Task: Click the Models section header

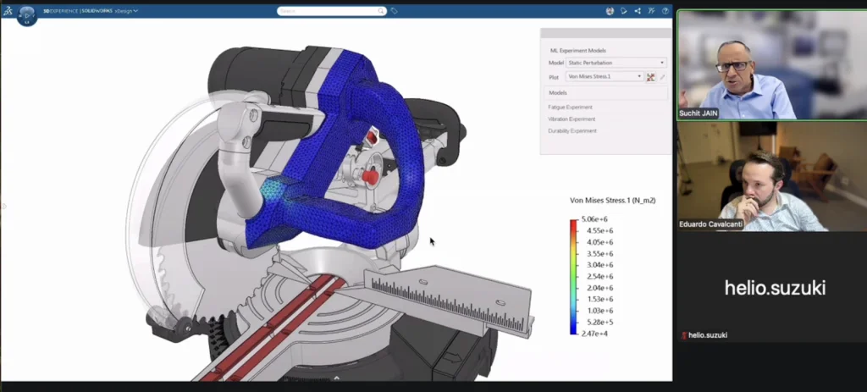Action: (x=558, y=92)
